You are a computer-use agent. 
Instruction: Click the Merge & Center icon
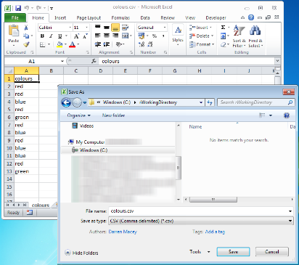tap(125, 36)
